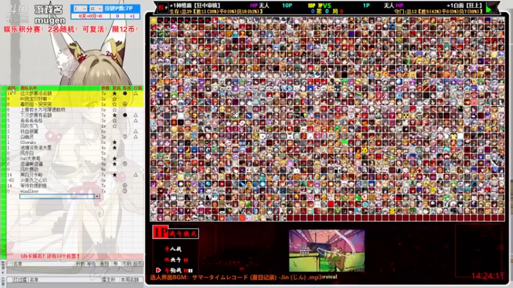
Task: Click circled 6 in 等待救援的鱼 row
Action: pos(125,186)
